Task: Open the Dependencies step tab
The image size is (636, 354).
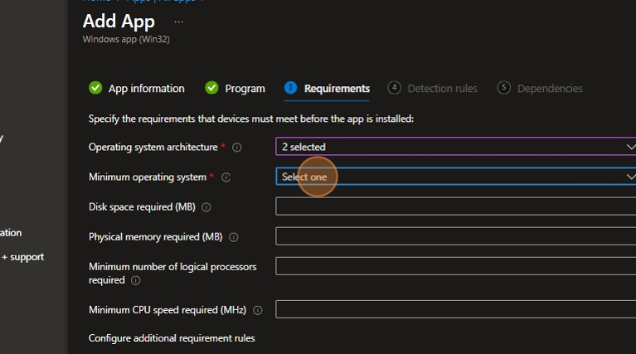Action: tap(541, 89)
